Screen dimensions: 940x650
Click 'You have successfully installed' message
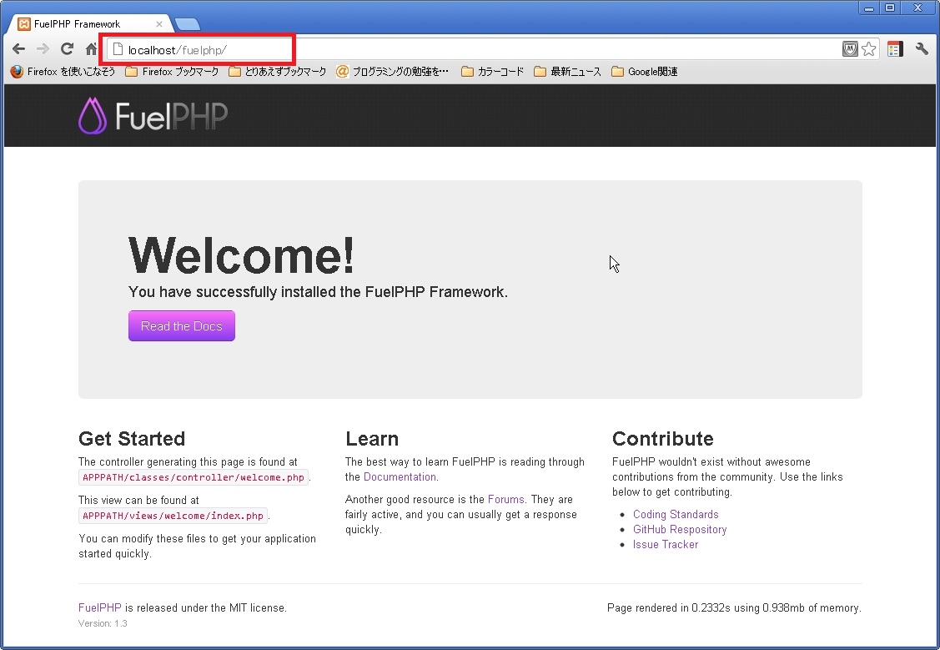click(318, 292)
